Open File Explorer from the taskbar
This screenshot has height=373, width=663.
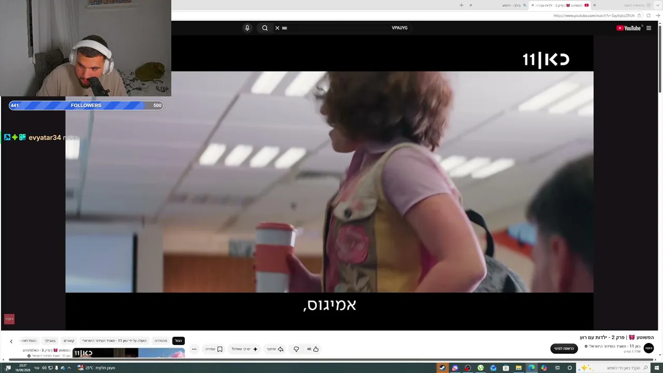[x=518, y=368]
